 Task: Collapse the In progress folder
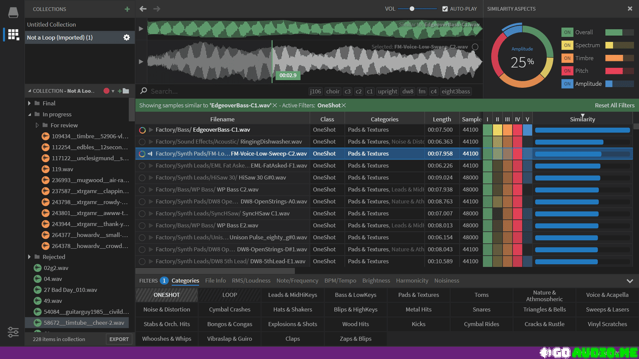pos(29,115)
